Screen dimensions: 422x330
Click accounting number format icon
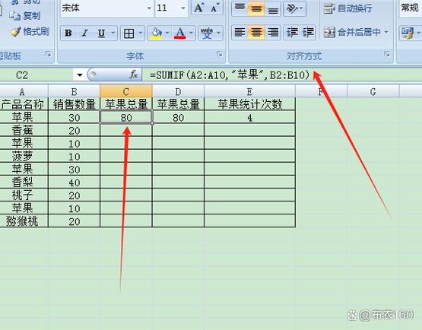point(408,33)
